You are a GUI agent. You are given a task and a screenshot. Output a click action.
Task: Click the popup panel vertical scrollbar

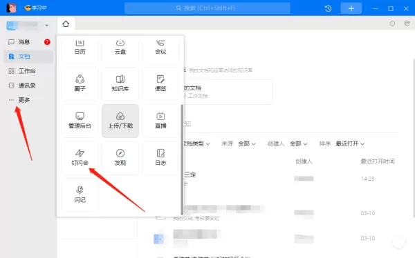[x=182, y=159]
